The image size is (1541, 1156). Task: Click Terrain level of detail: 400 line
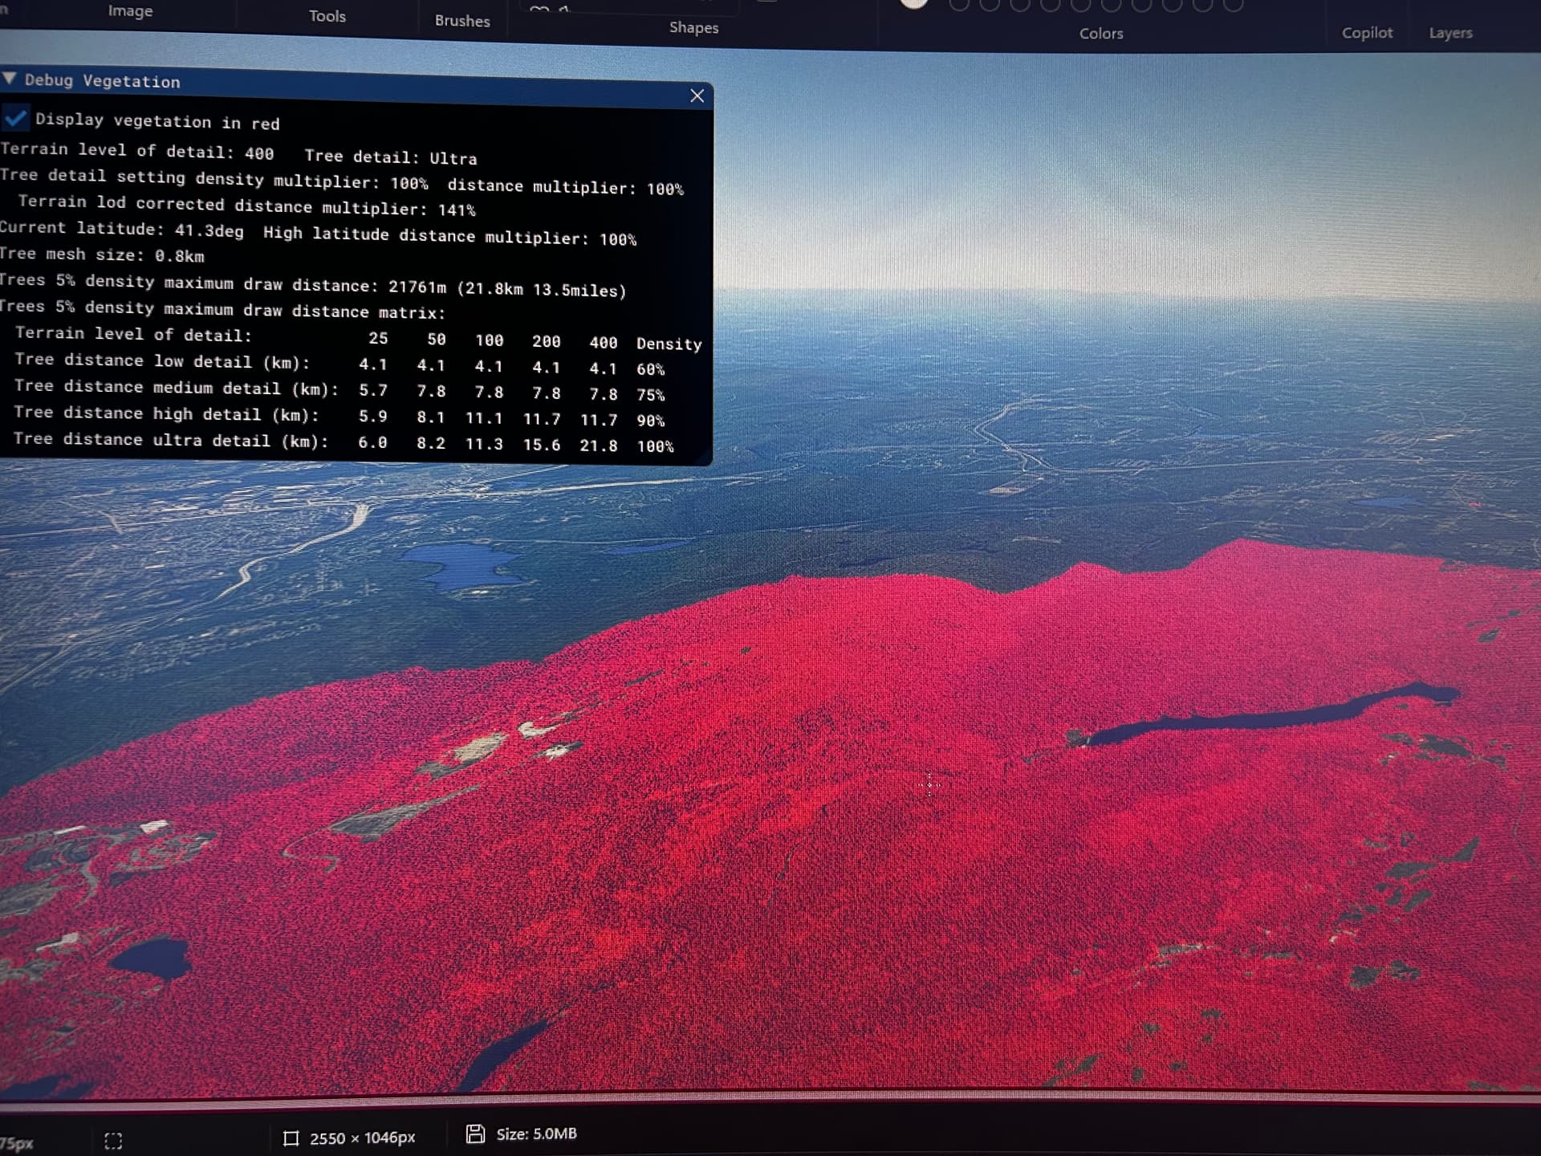pyautogui.click(x=137, y=151)
